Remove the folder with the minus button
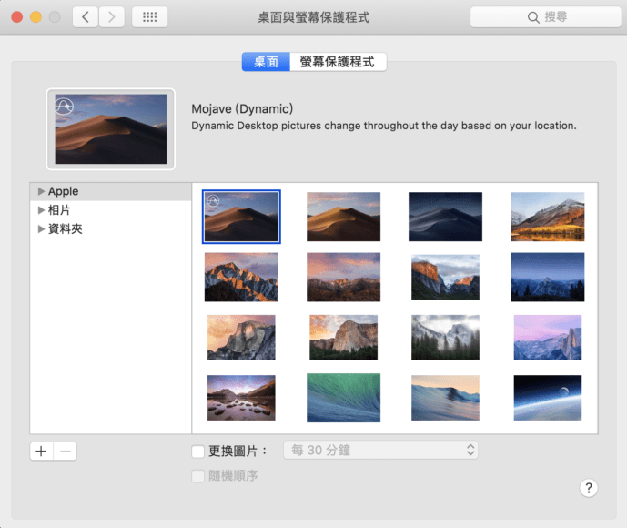The height and width of the screenshot is (528, 627). pos(65,452)
